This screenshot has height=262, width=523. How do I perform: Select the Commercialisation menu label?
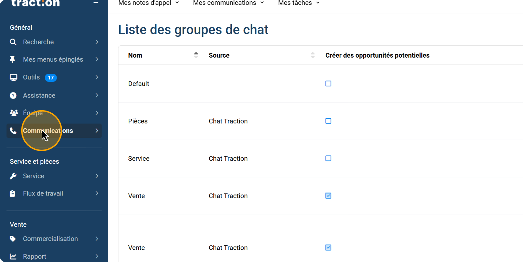[x=50, y=239]
